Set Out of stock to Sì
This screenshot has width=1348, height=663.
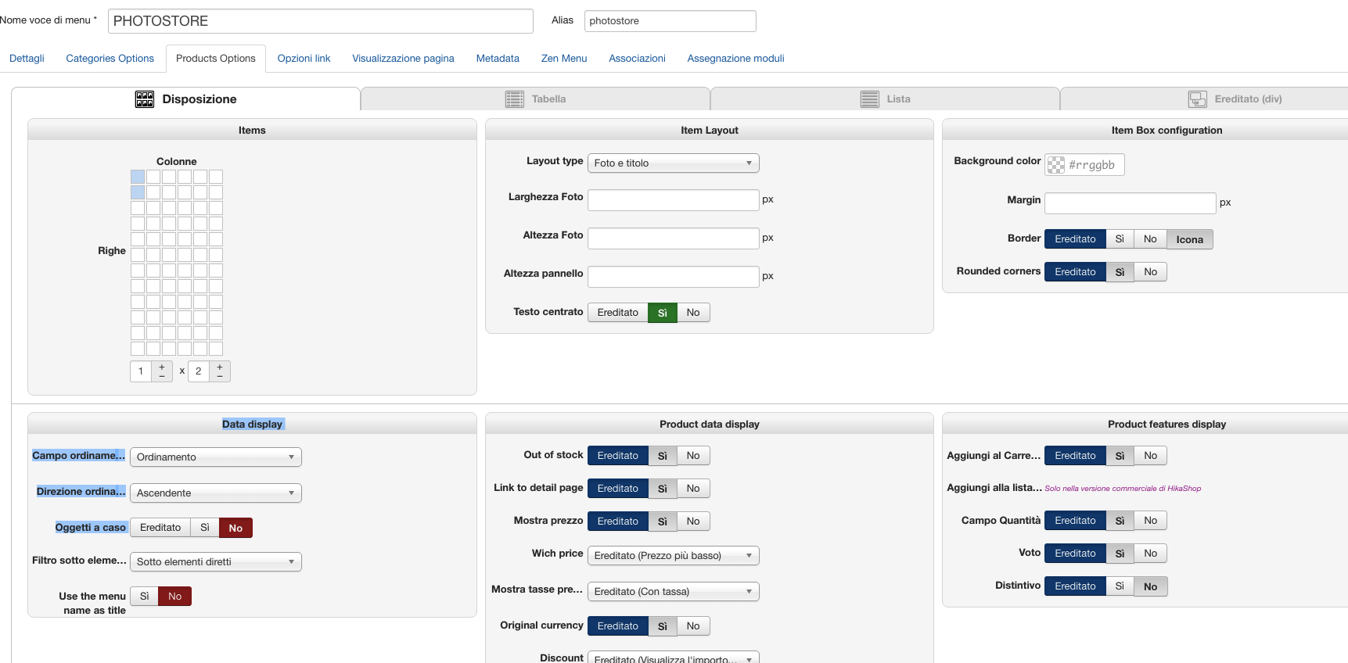pos(663,456)
